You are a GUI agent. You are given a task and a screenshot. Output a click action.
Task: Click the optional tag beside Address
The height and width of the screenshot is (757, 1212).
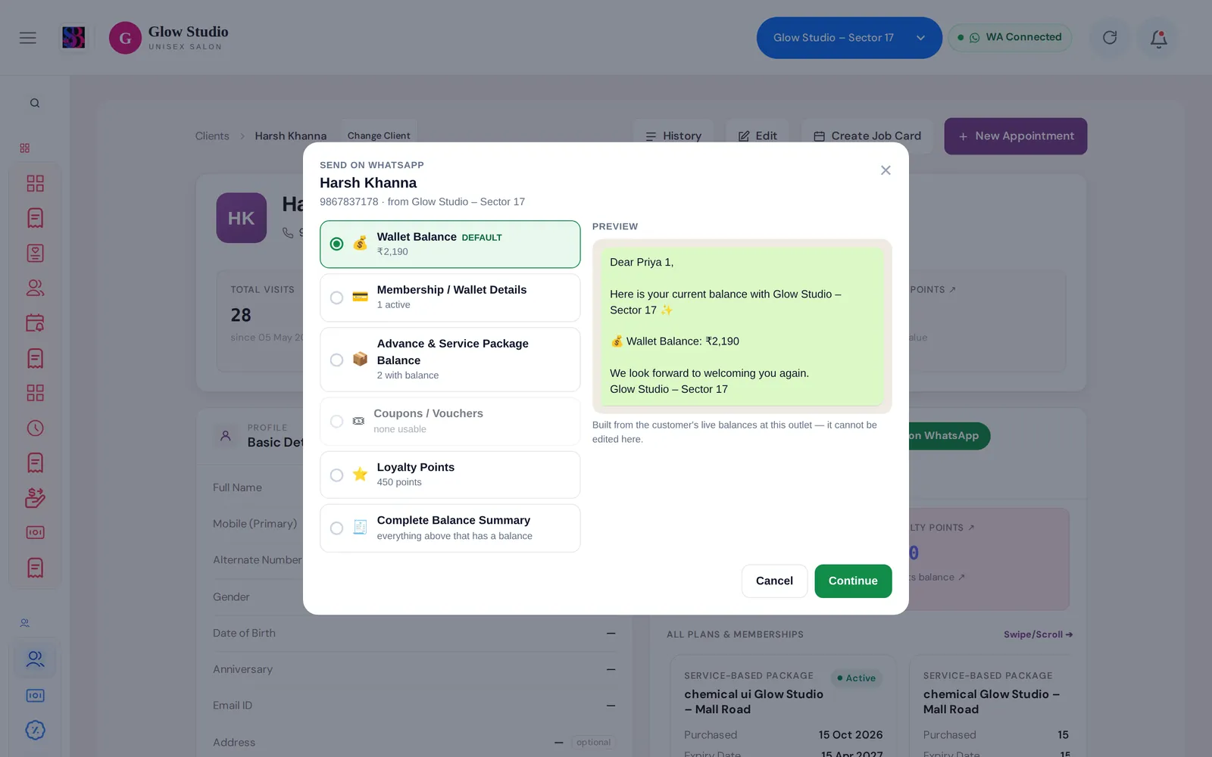point(593,743)
